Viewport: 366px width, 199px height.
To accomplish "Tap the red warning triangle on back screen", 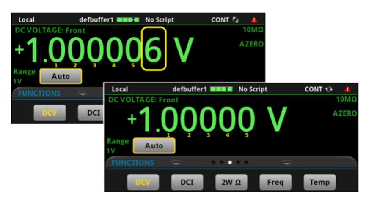I will (x=254, y=20).
